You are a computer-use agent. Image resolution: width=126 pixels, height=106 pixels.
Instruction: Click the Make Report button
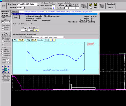click(x=84, y=6)
